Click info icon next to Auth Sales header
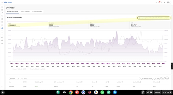The image size is (173, 95). click(x=122, y=82)
